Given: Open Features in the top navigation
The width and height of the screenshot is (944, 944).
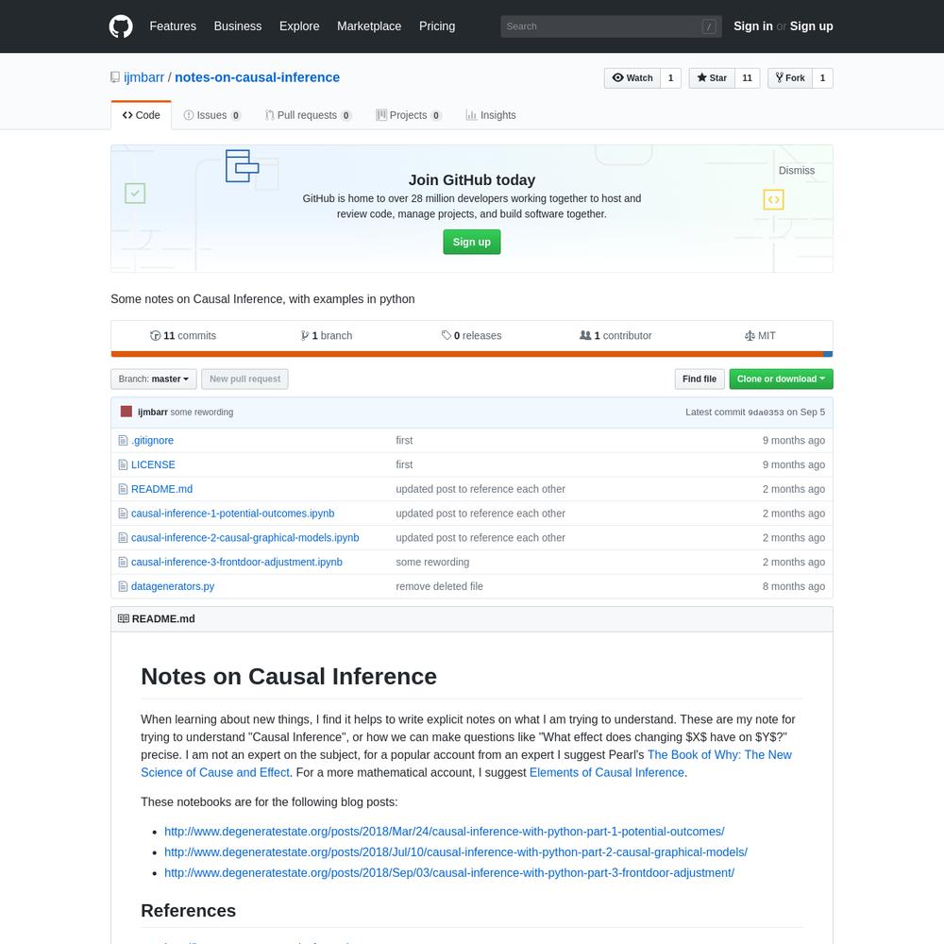Looking at the screenshot, I should pyautogui.click(x=173, y=26).
